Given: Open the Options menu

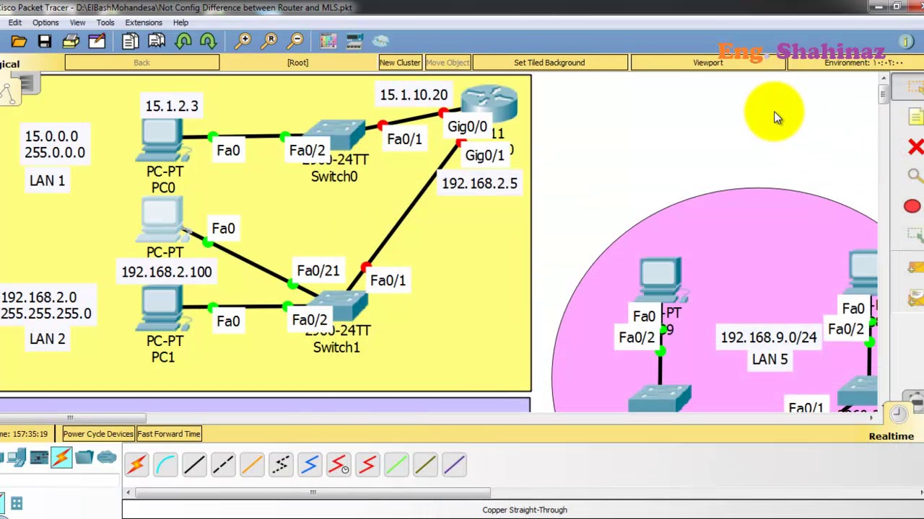Looking at the screenshot, I should click(x=45, y=22).
